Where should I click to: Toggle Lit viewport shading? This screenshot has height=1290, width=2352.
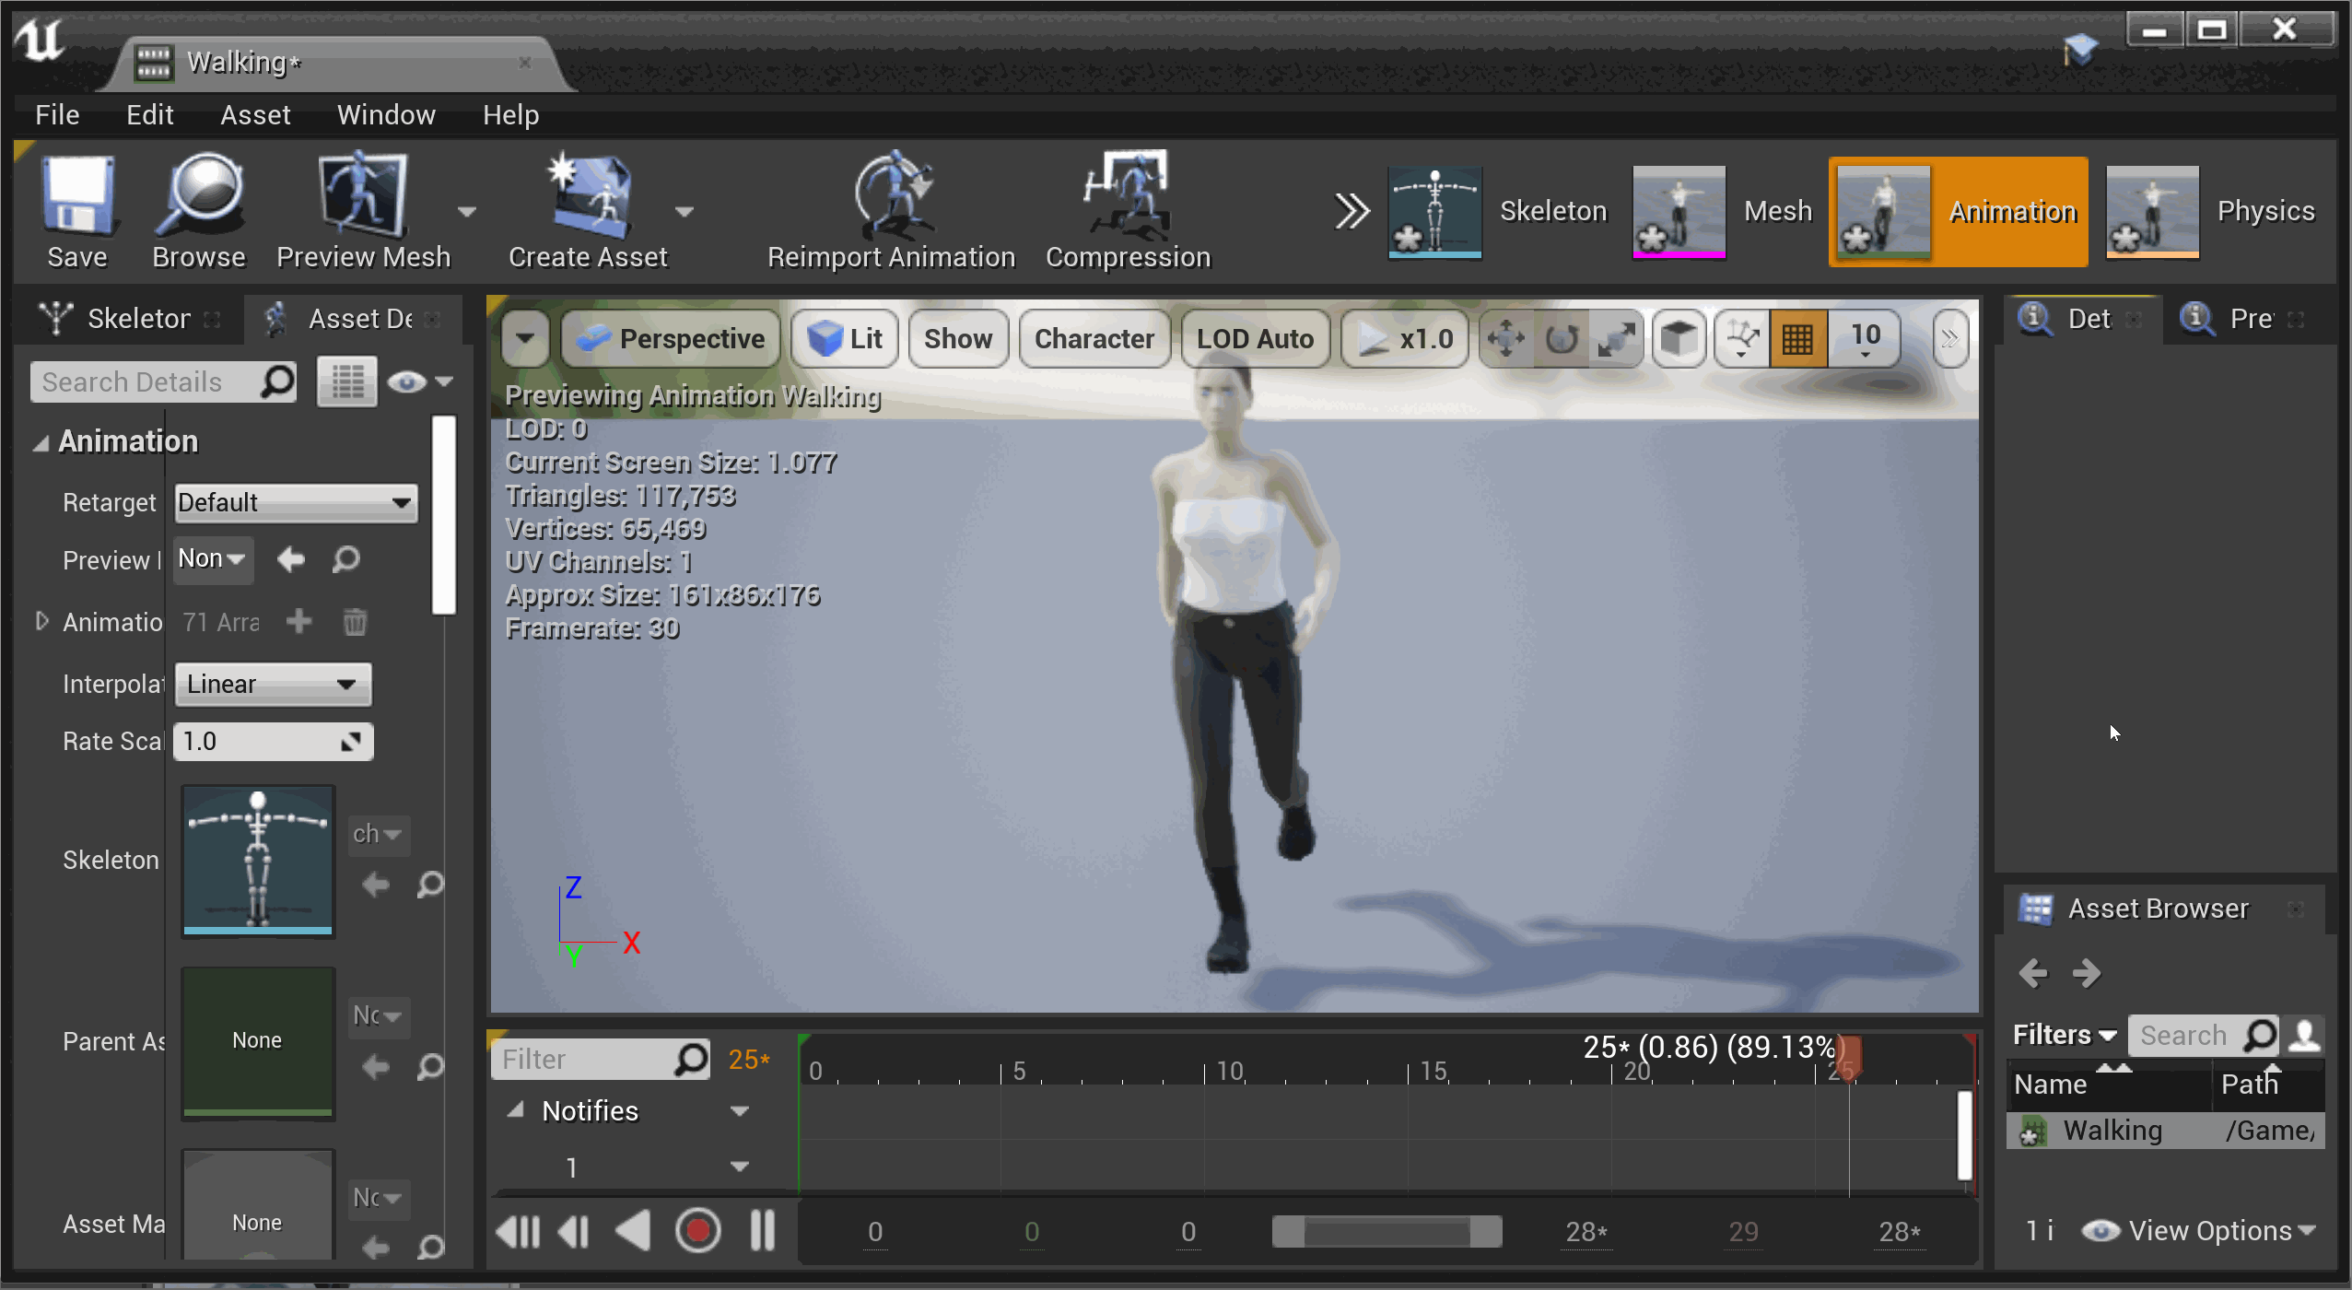point(843,338)
